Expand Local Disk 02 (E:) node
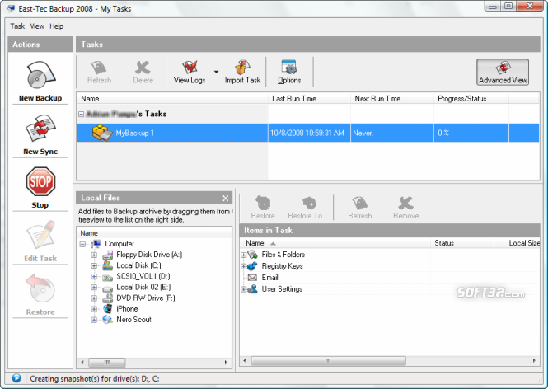 coord(94,288)
